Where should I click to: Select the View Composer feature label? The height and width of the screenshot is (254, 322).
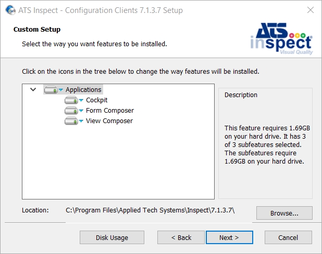(x=109, y=121)
